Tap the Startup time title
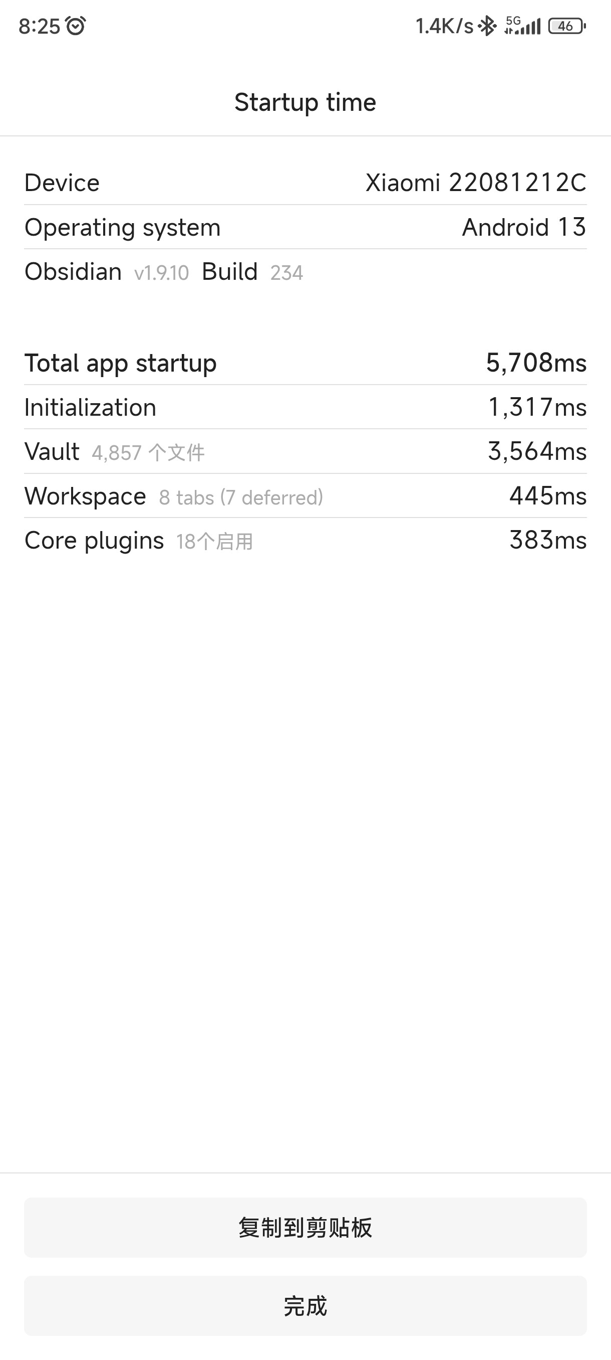Viewport: 611px width, 1360px height. (x=305, y=102)
